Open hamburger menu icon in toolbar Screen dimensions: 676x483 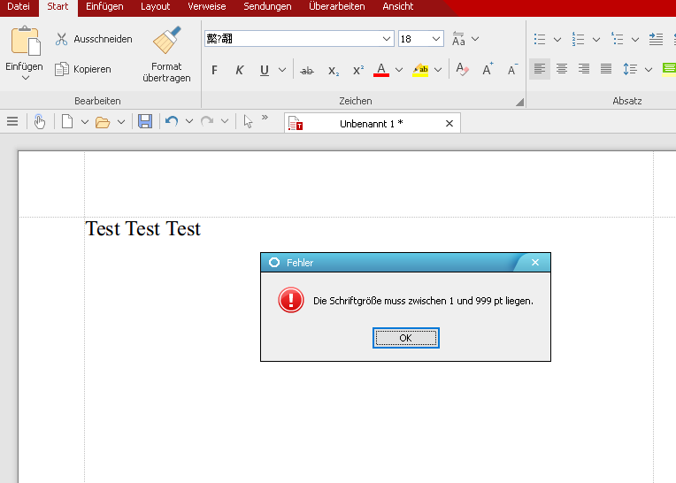click(x=12, y=121)
